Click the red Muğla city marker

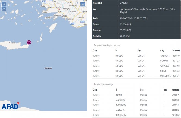coord(59,9)
